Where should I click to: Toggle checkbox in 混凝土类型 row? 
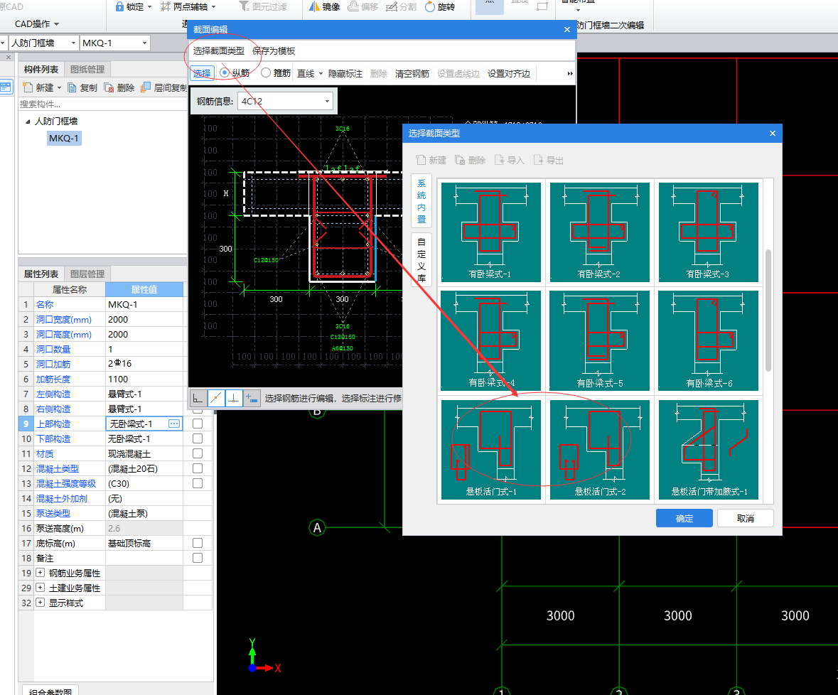tap(197, 468)
